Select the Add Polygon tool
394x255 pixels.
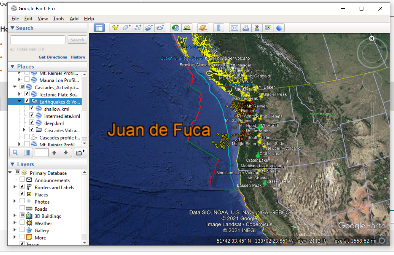126,28
